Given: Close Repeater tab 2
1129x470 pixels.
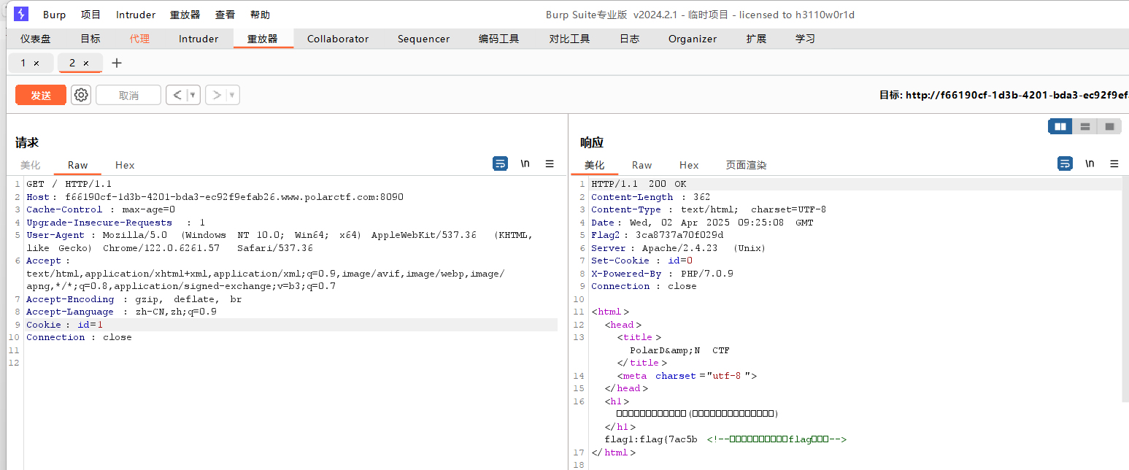Looking at the screenshot, I should click(86, 63).
